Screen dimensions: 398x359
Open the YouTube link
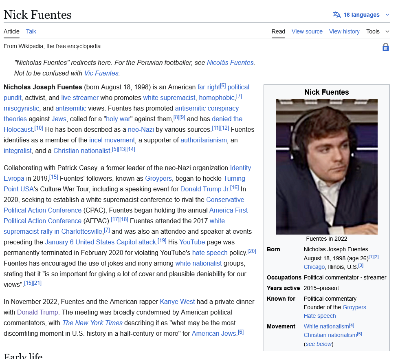192,242
